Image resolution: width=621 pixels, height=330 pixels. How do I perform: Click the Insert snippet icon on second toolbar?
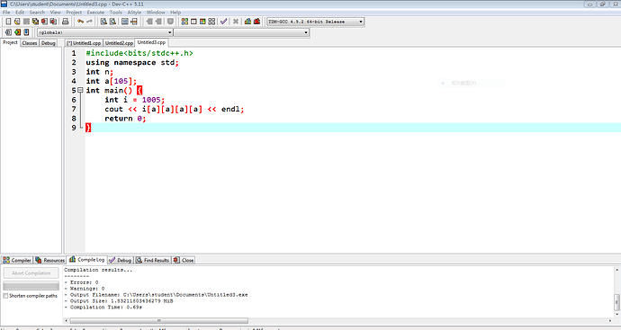(8, 32)
